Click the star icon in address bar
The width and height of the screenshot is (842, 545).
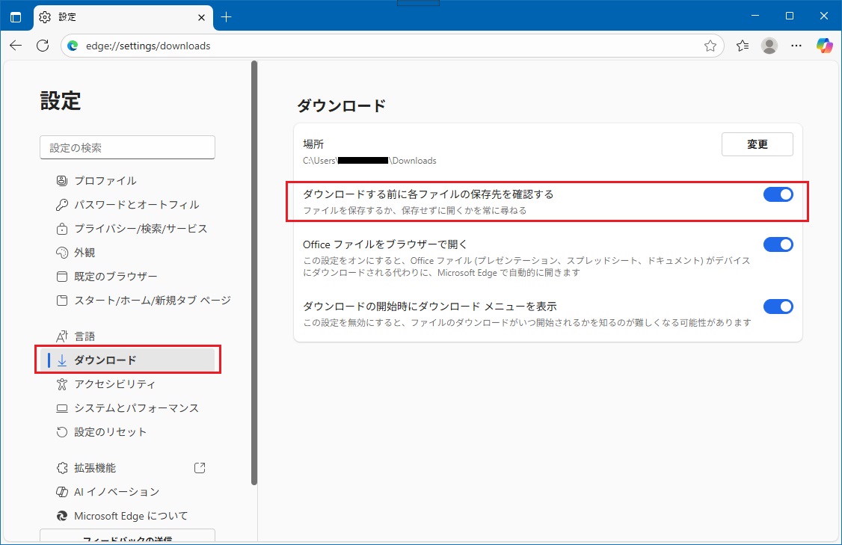(x=710, y=46)
